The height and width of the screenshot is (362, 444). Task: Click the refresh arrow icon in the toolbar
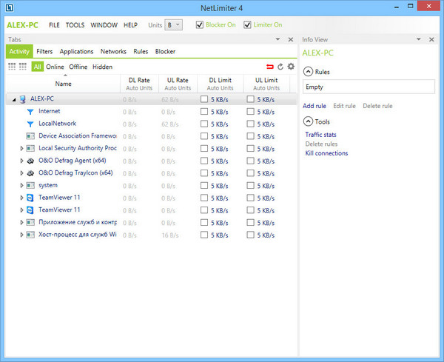[x=280, y=67]
